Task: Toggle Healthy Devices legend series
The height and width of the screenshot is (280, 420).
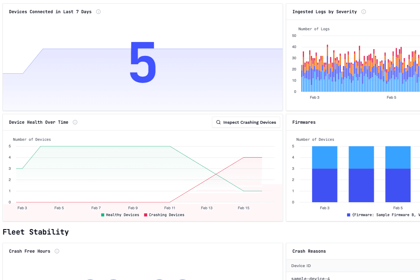Action: [x=120, y=215]
